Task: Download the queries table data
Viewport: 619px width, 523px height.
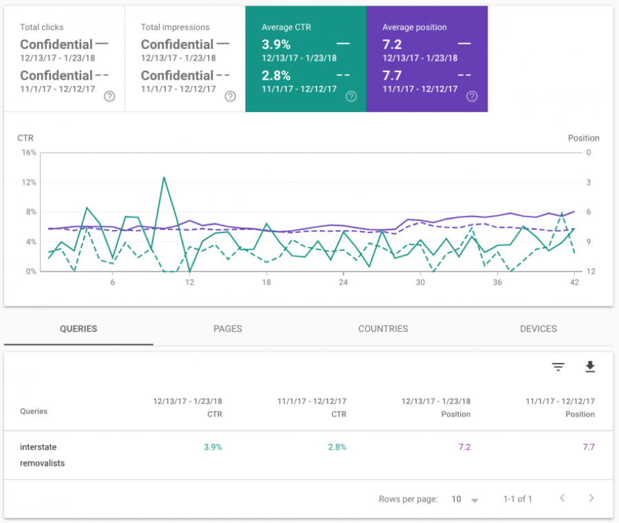Action: [x=590, y=367]
